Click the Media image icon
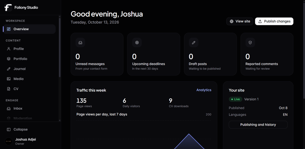This screenshot has width=305, height=149. pyautogui.click(x=9, y=79)
